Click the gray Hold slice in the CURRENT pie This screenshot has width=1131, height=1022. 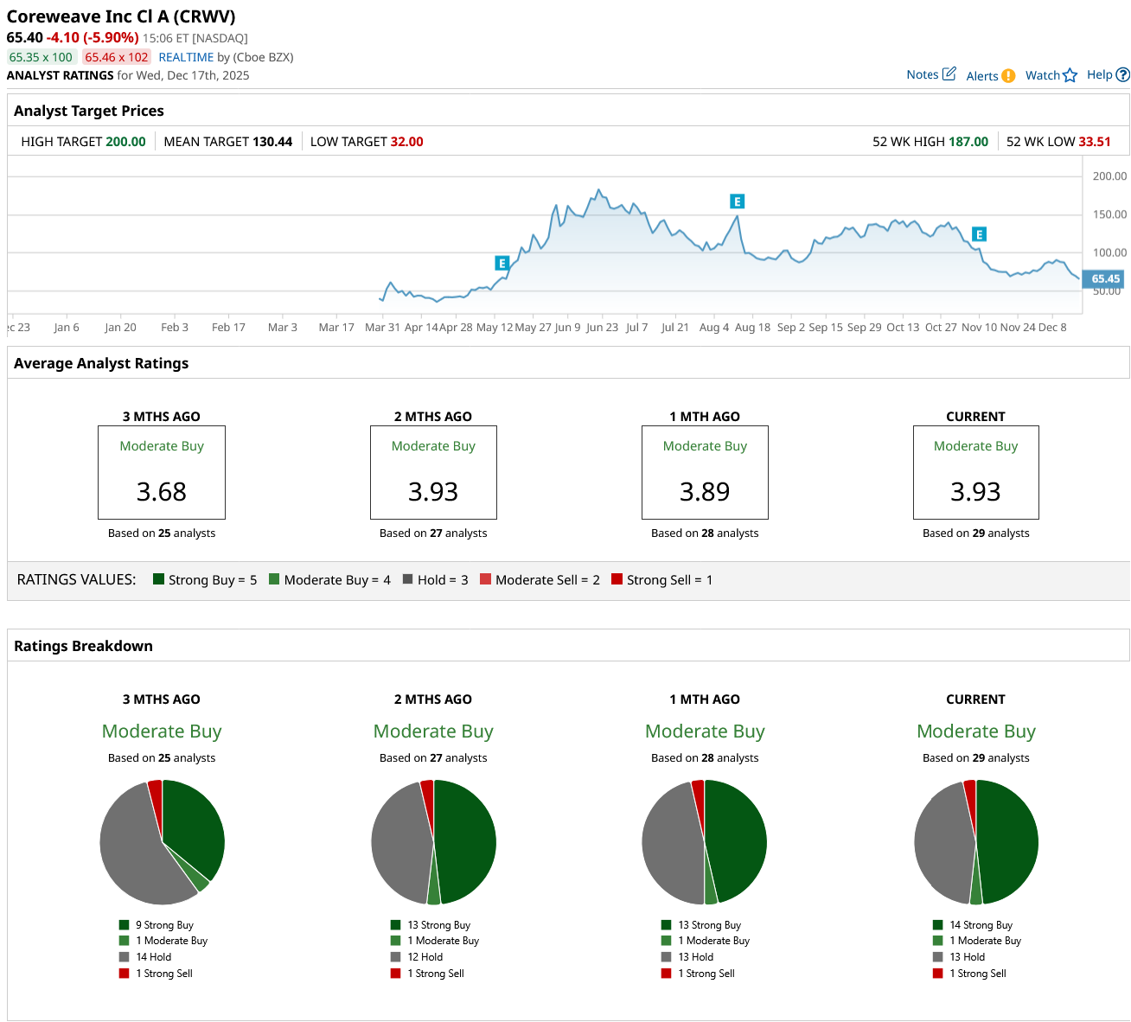944,843
